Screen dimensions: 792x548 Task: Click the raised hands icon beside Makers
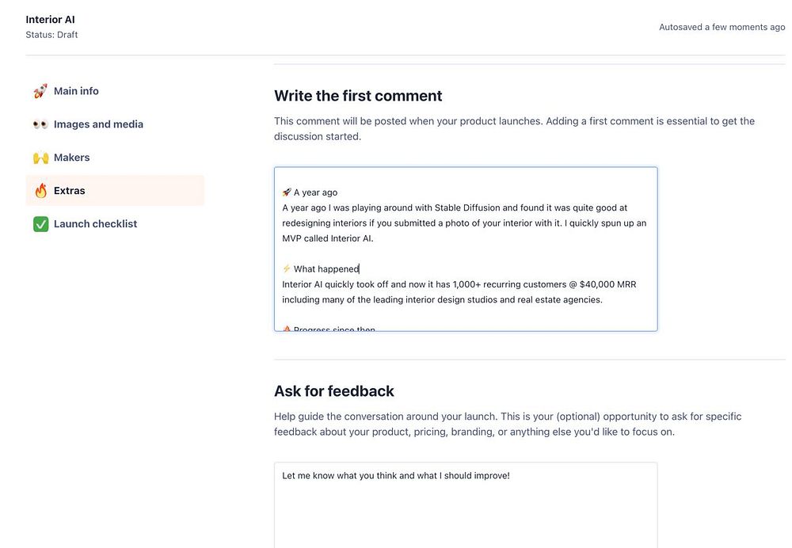(x=40, y=158)
